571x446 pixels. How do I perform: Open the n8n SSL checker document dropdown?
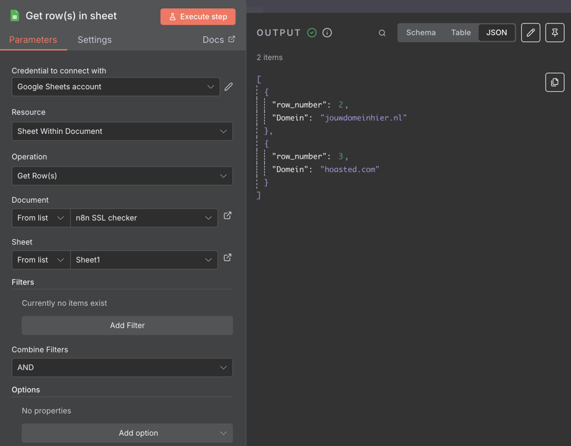(144, 218)
